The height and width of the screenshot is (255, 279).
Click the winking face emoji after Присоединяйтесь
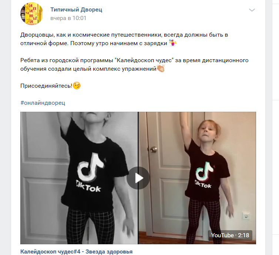[x=77, y=85]
